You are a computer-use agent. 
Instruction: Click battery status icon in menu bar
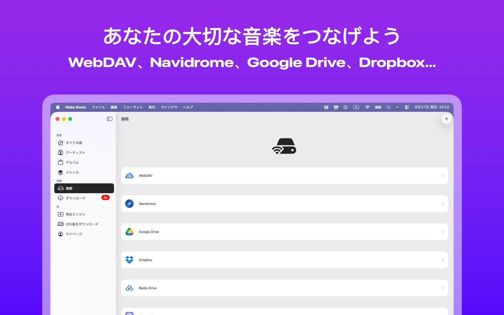(x=378, y=107)
